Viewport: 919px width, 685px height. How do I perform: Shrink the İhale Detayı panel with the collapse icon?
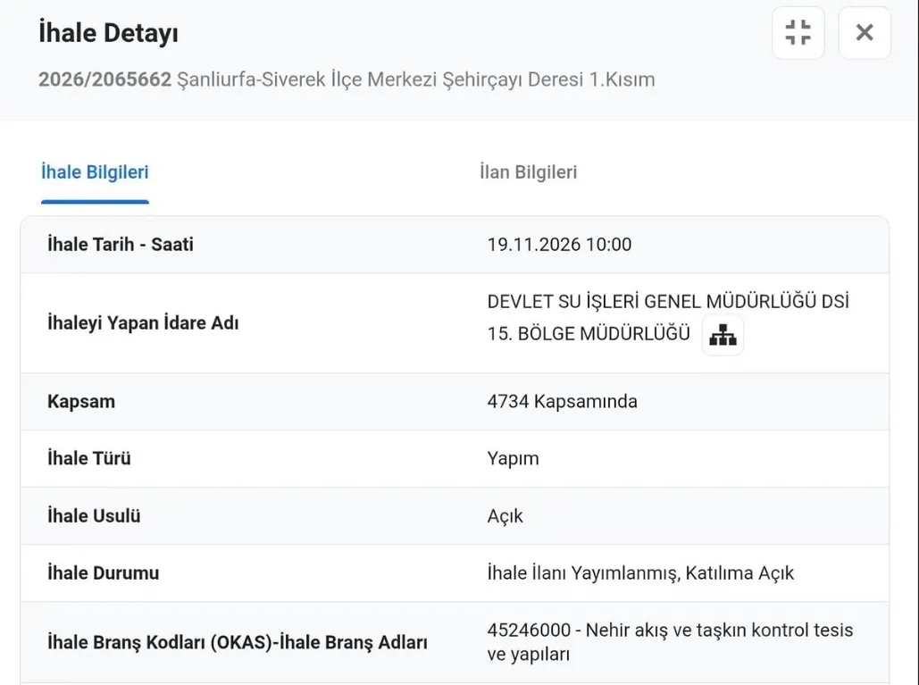(798, 33)
